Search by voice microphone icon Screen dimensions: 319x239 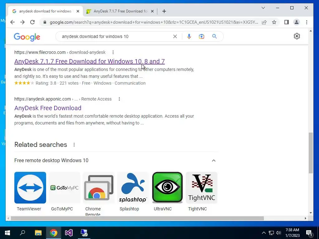[189, 36]
